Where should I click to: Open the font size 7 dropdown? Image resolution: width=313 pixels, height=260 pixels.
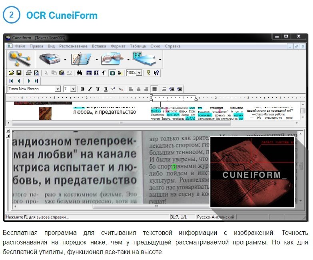click(73, 89)
